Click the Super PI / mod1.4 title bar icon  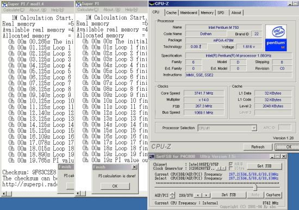pos(4,4)
